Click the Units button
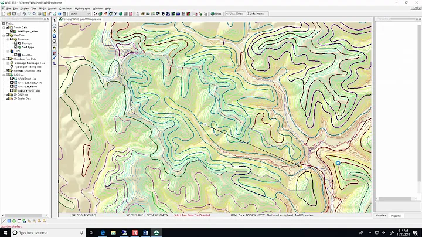The width and height of the screenshot is (422, 237). [x=216, y=13]
